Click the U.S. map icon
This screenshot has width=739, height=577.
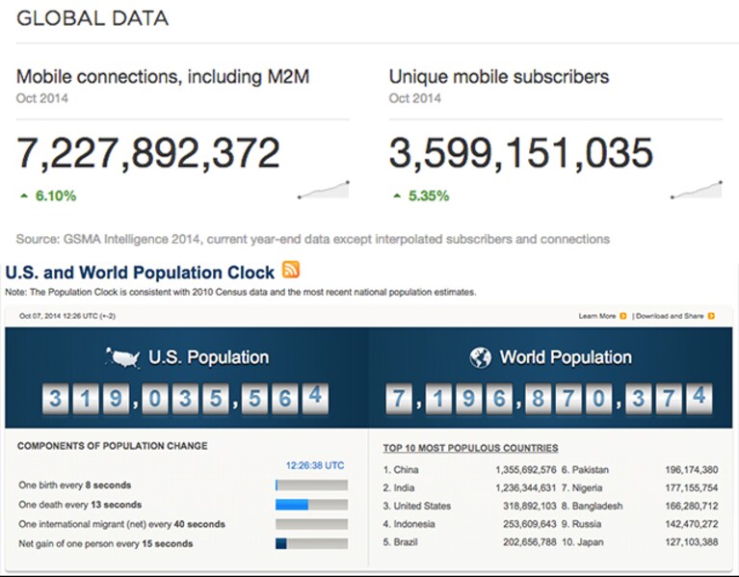click(x=122, y=357)
